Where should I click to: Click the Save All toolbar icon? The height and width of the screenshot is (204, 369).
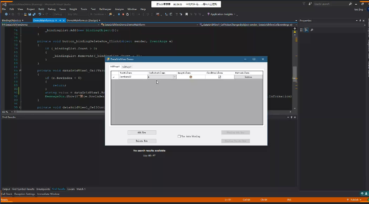click(x=34, y=14)
